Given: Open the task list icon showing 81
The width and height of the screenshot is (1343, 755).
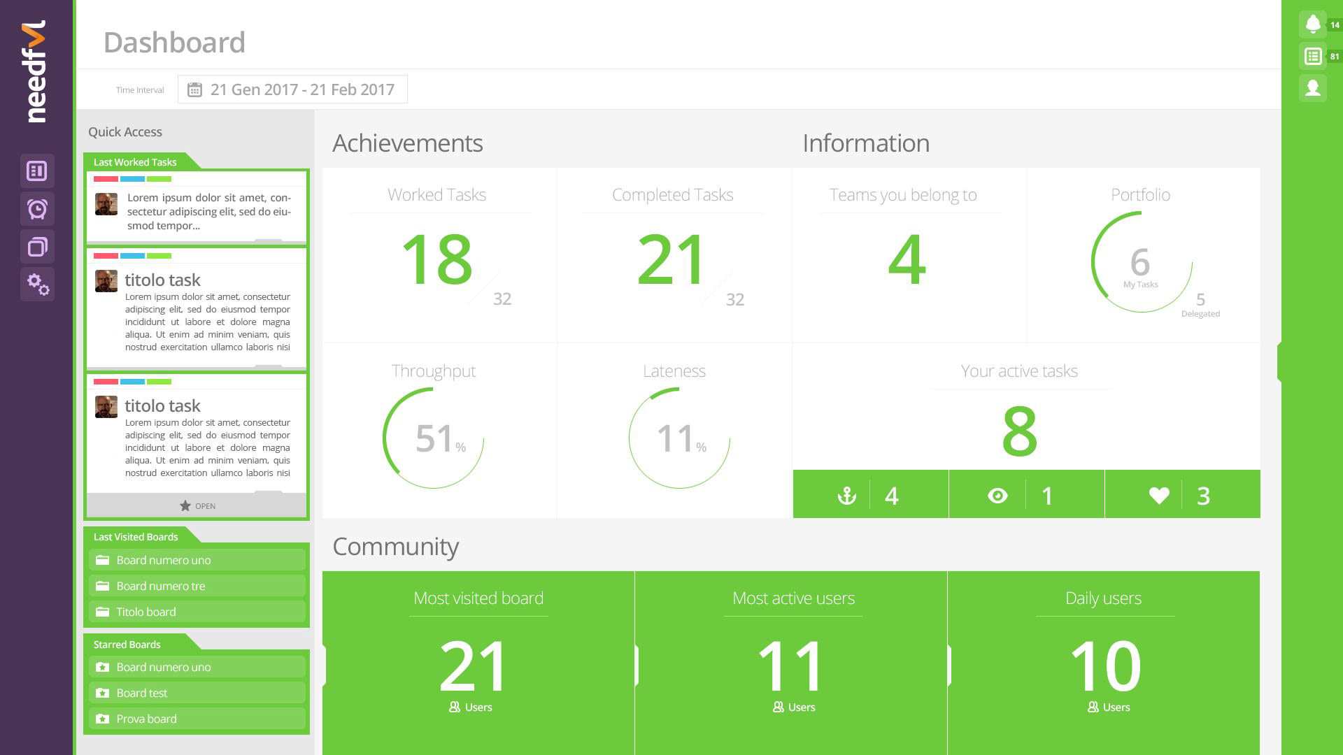Looking at the screenshot, I should (x=1313, y=56).
